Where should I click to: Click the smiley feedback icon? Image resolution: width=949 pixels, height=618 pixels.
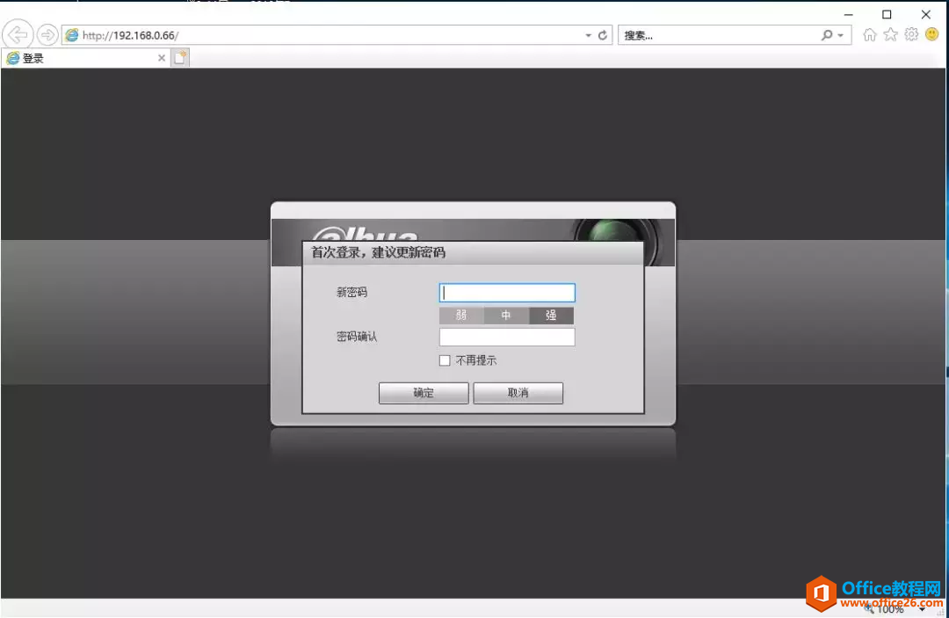pyautogui.click(x=932, y=34)
